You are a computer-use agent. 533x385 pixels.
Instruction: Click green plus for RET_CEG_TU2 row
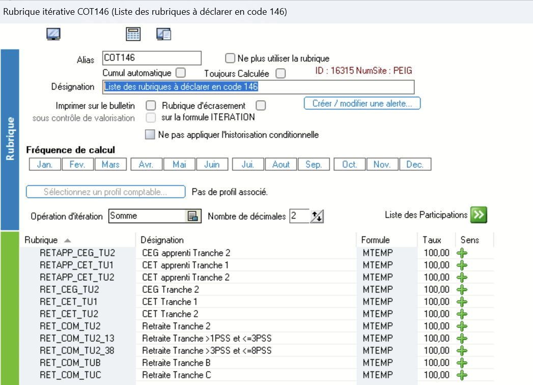click(462, 289)
